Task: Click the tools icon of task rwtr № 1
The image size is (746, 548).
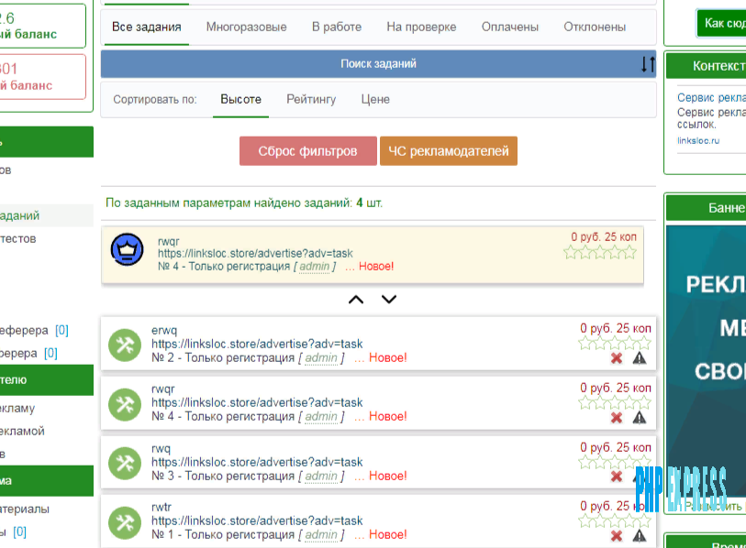Action: pyautogui.click(x=125, y=523)
